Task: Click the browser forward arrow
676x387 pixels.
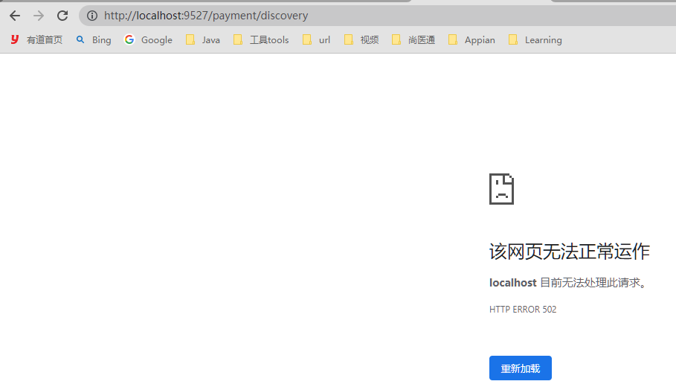Action: tap(39, 16)
